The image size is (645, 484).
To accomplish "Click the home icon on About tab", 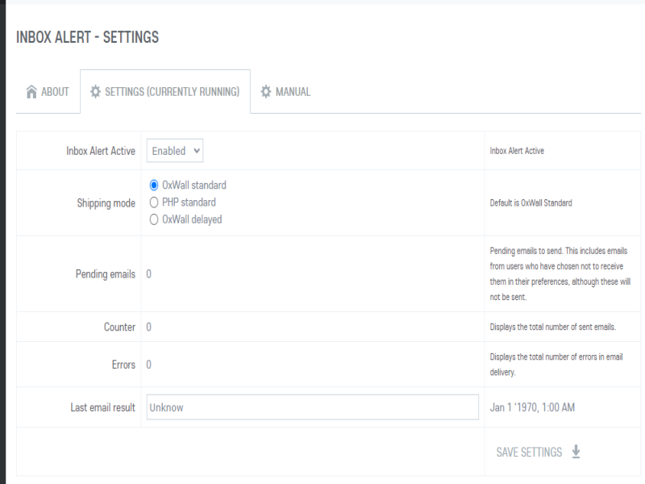I will click(31, 92).
